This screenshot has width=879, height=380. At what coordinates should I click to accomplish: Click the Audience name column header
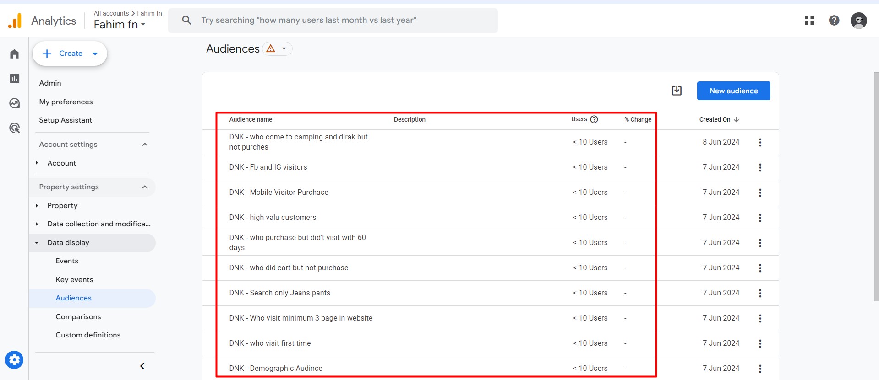(251, 119)
